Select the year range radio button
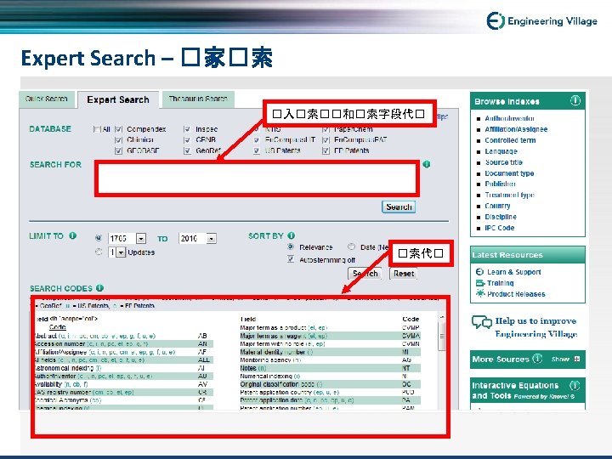Screen dimensions: 612x459 pos(99,238)
